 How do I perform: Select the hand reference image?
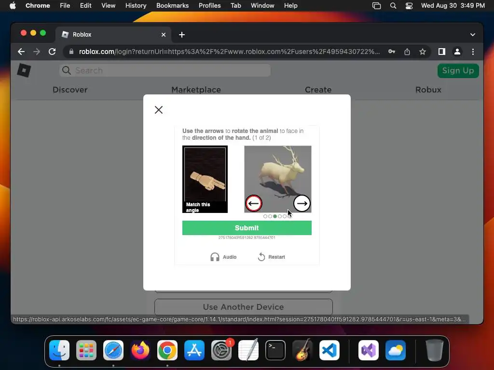(205, 179)
